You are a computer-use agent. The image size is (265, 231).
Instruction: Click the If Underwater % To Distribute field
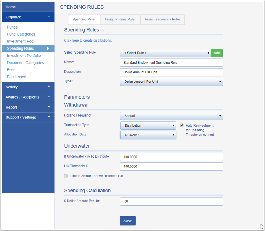171,157
